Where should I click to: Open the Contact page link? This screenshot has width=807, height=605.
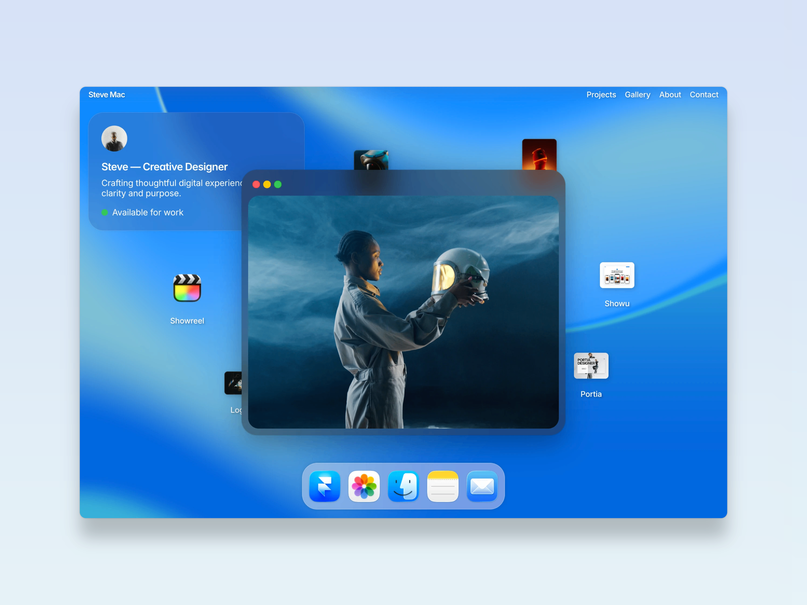tap(704, 95)
